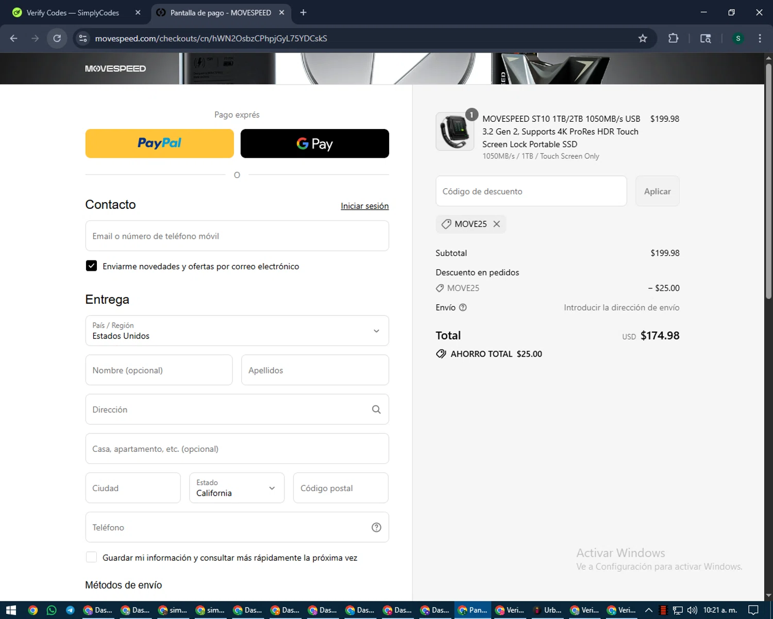
Task: Open the tab search icon in toolbar
Action: [x=705, y=38]
